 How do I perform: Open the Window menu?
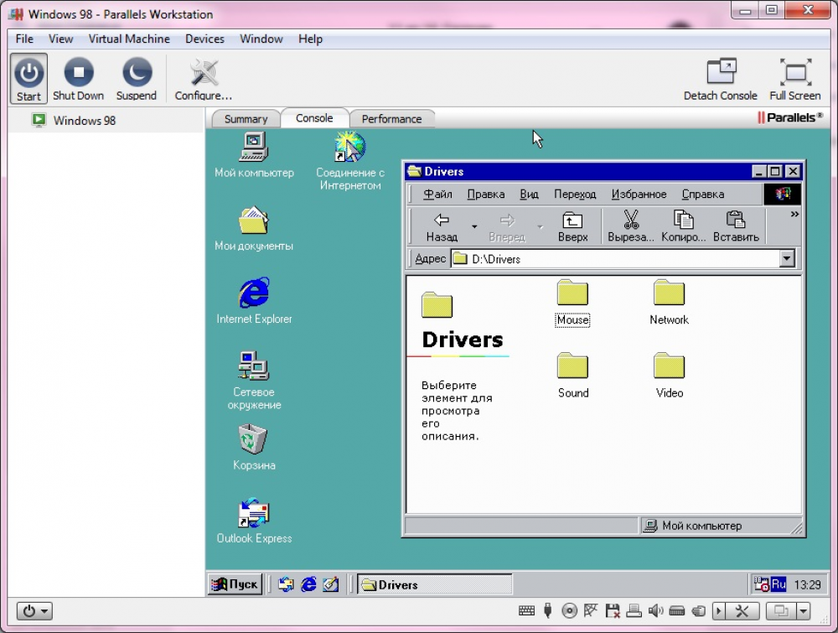coord(261,39)
